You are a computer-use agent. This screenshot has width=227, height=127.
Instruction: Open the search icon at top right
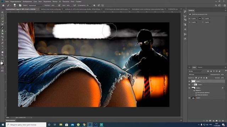coord(216,5)
